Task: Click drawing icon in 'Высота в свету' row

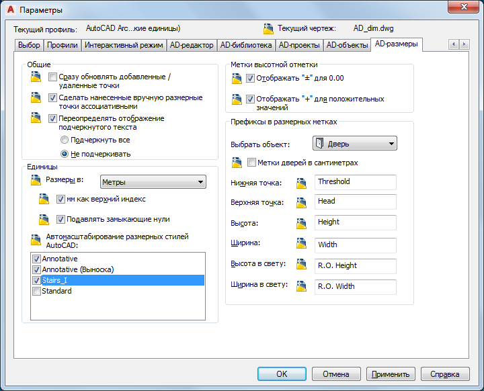Action: click(x=301, y=264)
